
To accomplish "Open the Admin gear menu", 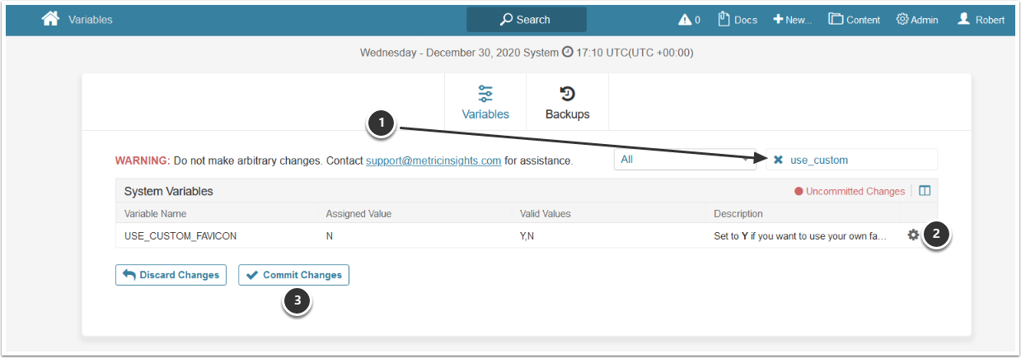I will 916,20.
